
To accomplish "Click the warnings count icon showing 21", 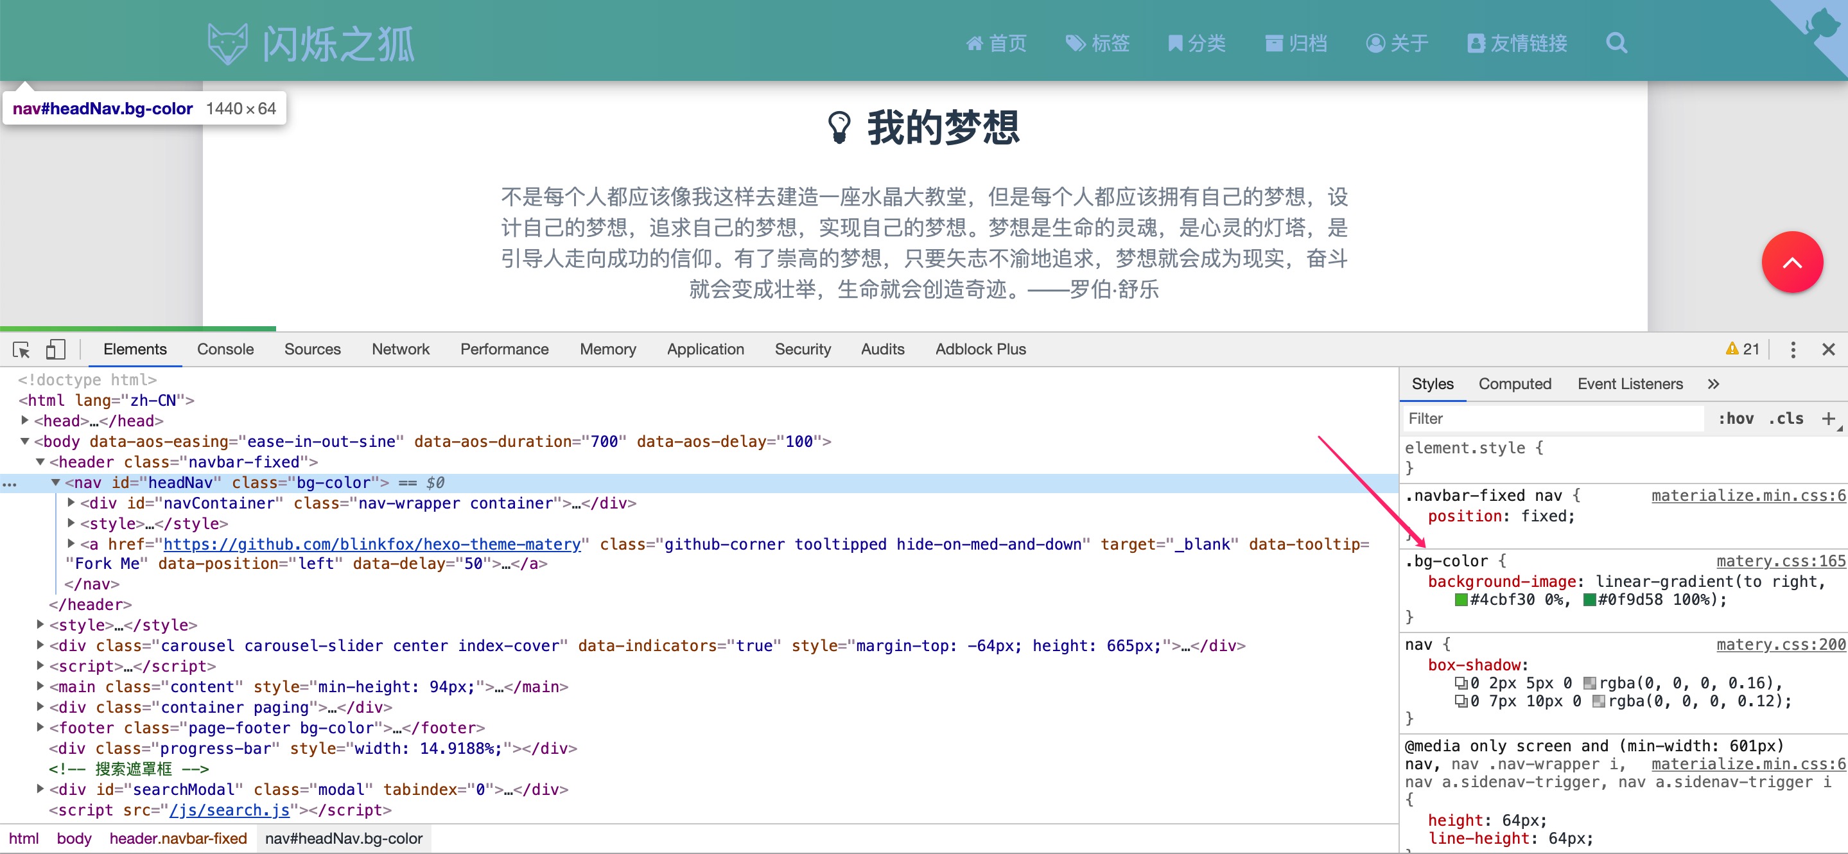I will pyautogui.click(x=1742, y=349).
